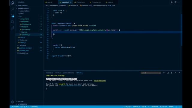Open index.css in the file explorer
The width and height of the screenshot is (192, 108).
[x=23, y=40]
